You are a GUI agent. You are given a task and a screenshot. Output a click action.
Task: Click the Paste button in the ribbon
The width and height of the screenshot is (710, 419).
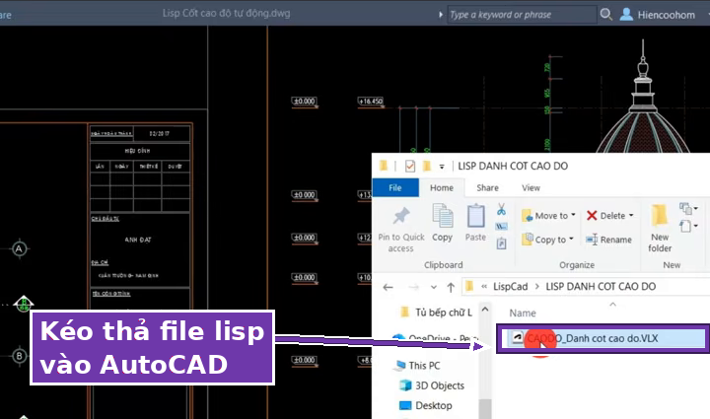point(475,223)
